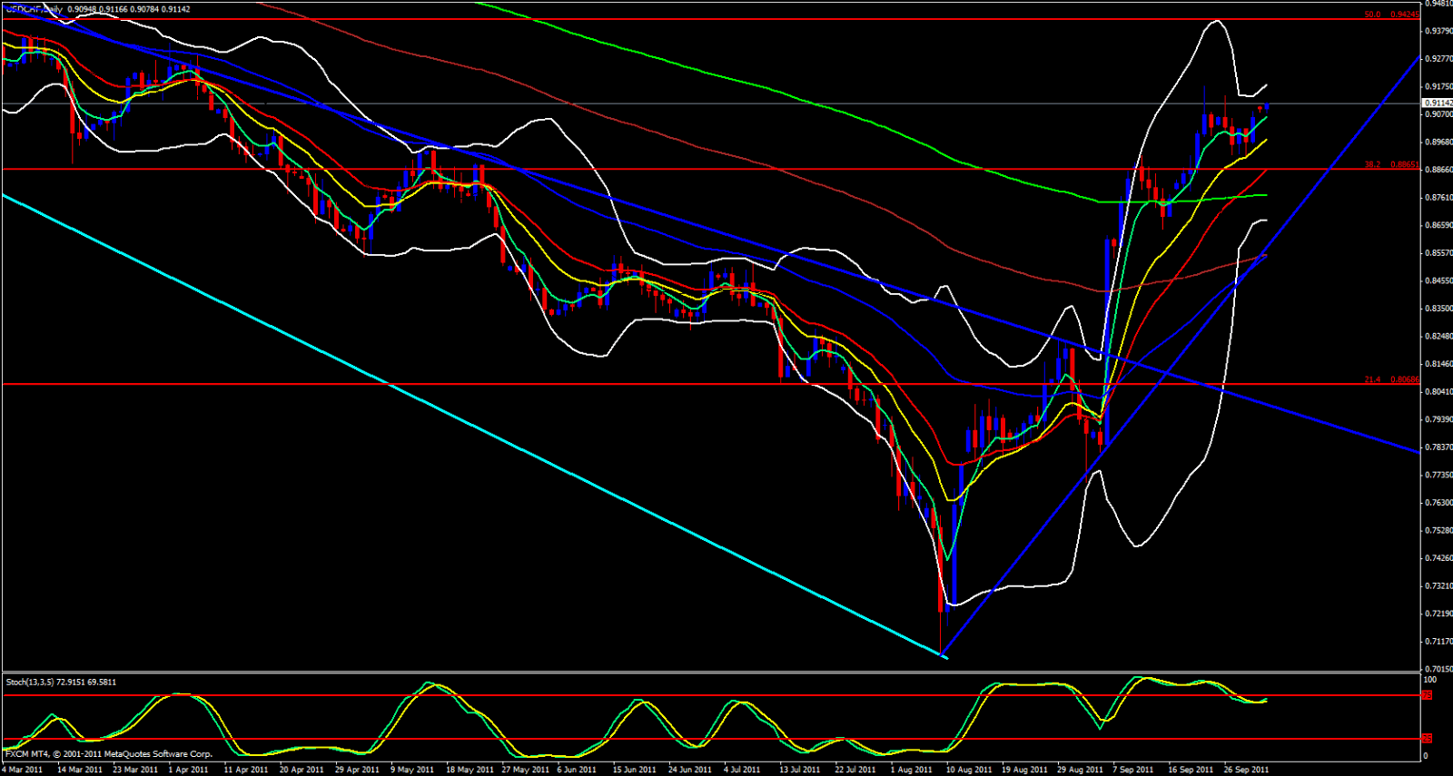This screenshot has width=1453, height=776.
Task: Click the current price tag 0.91142
Action: pyautogui.click(x=1437, y=103)
